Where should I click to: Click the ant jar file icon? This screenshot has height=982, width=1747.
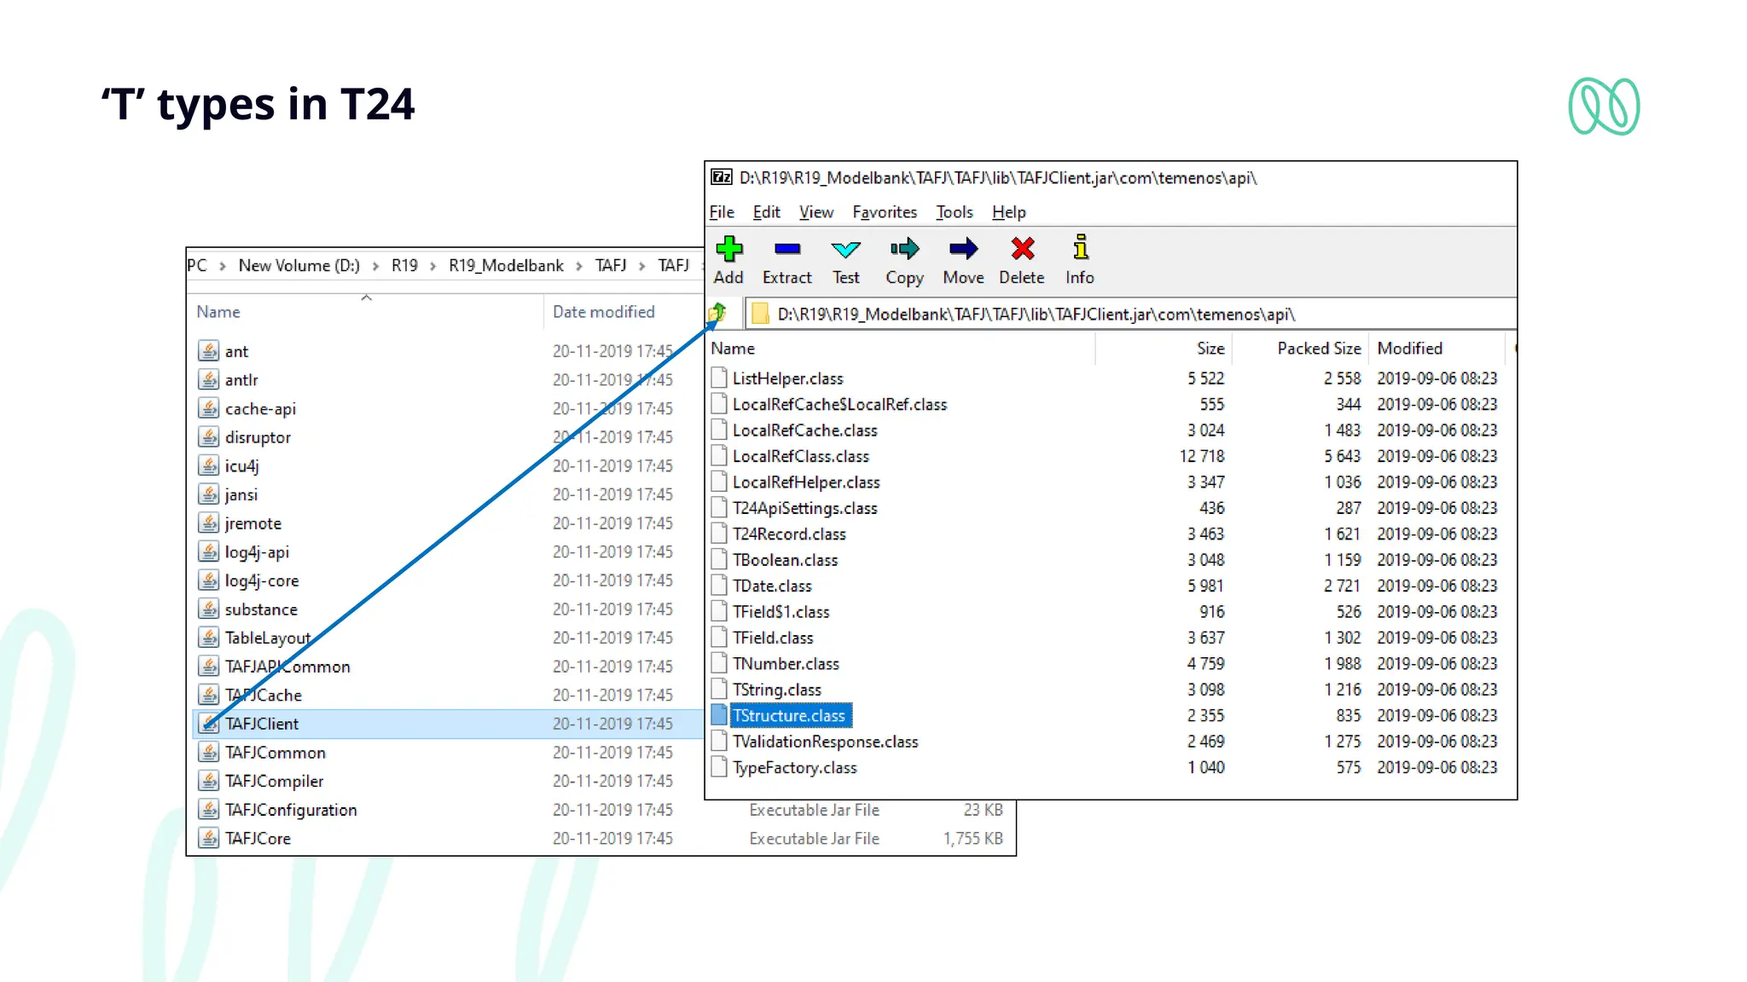pos(208,350)
